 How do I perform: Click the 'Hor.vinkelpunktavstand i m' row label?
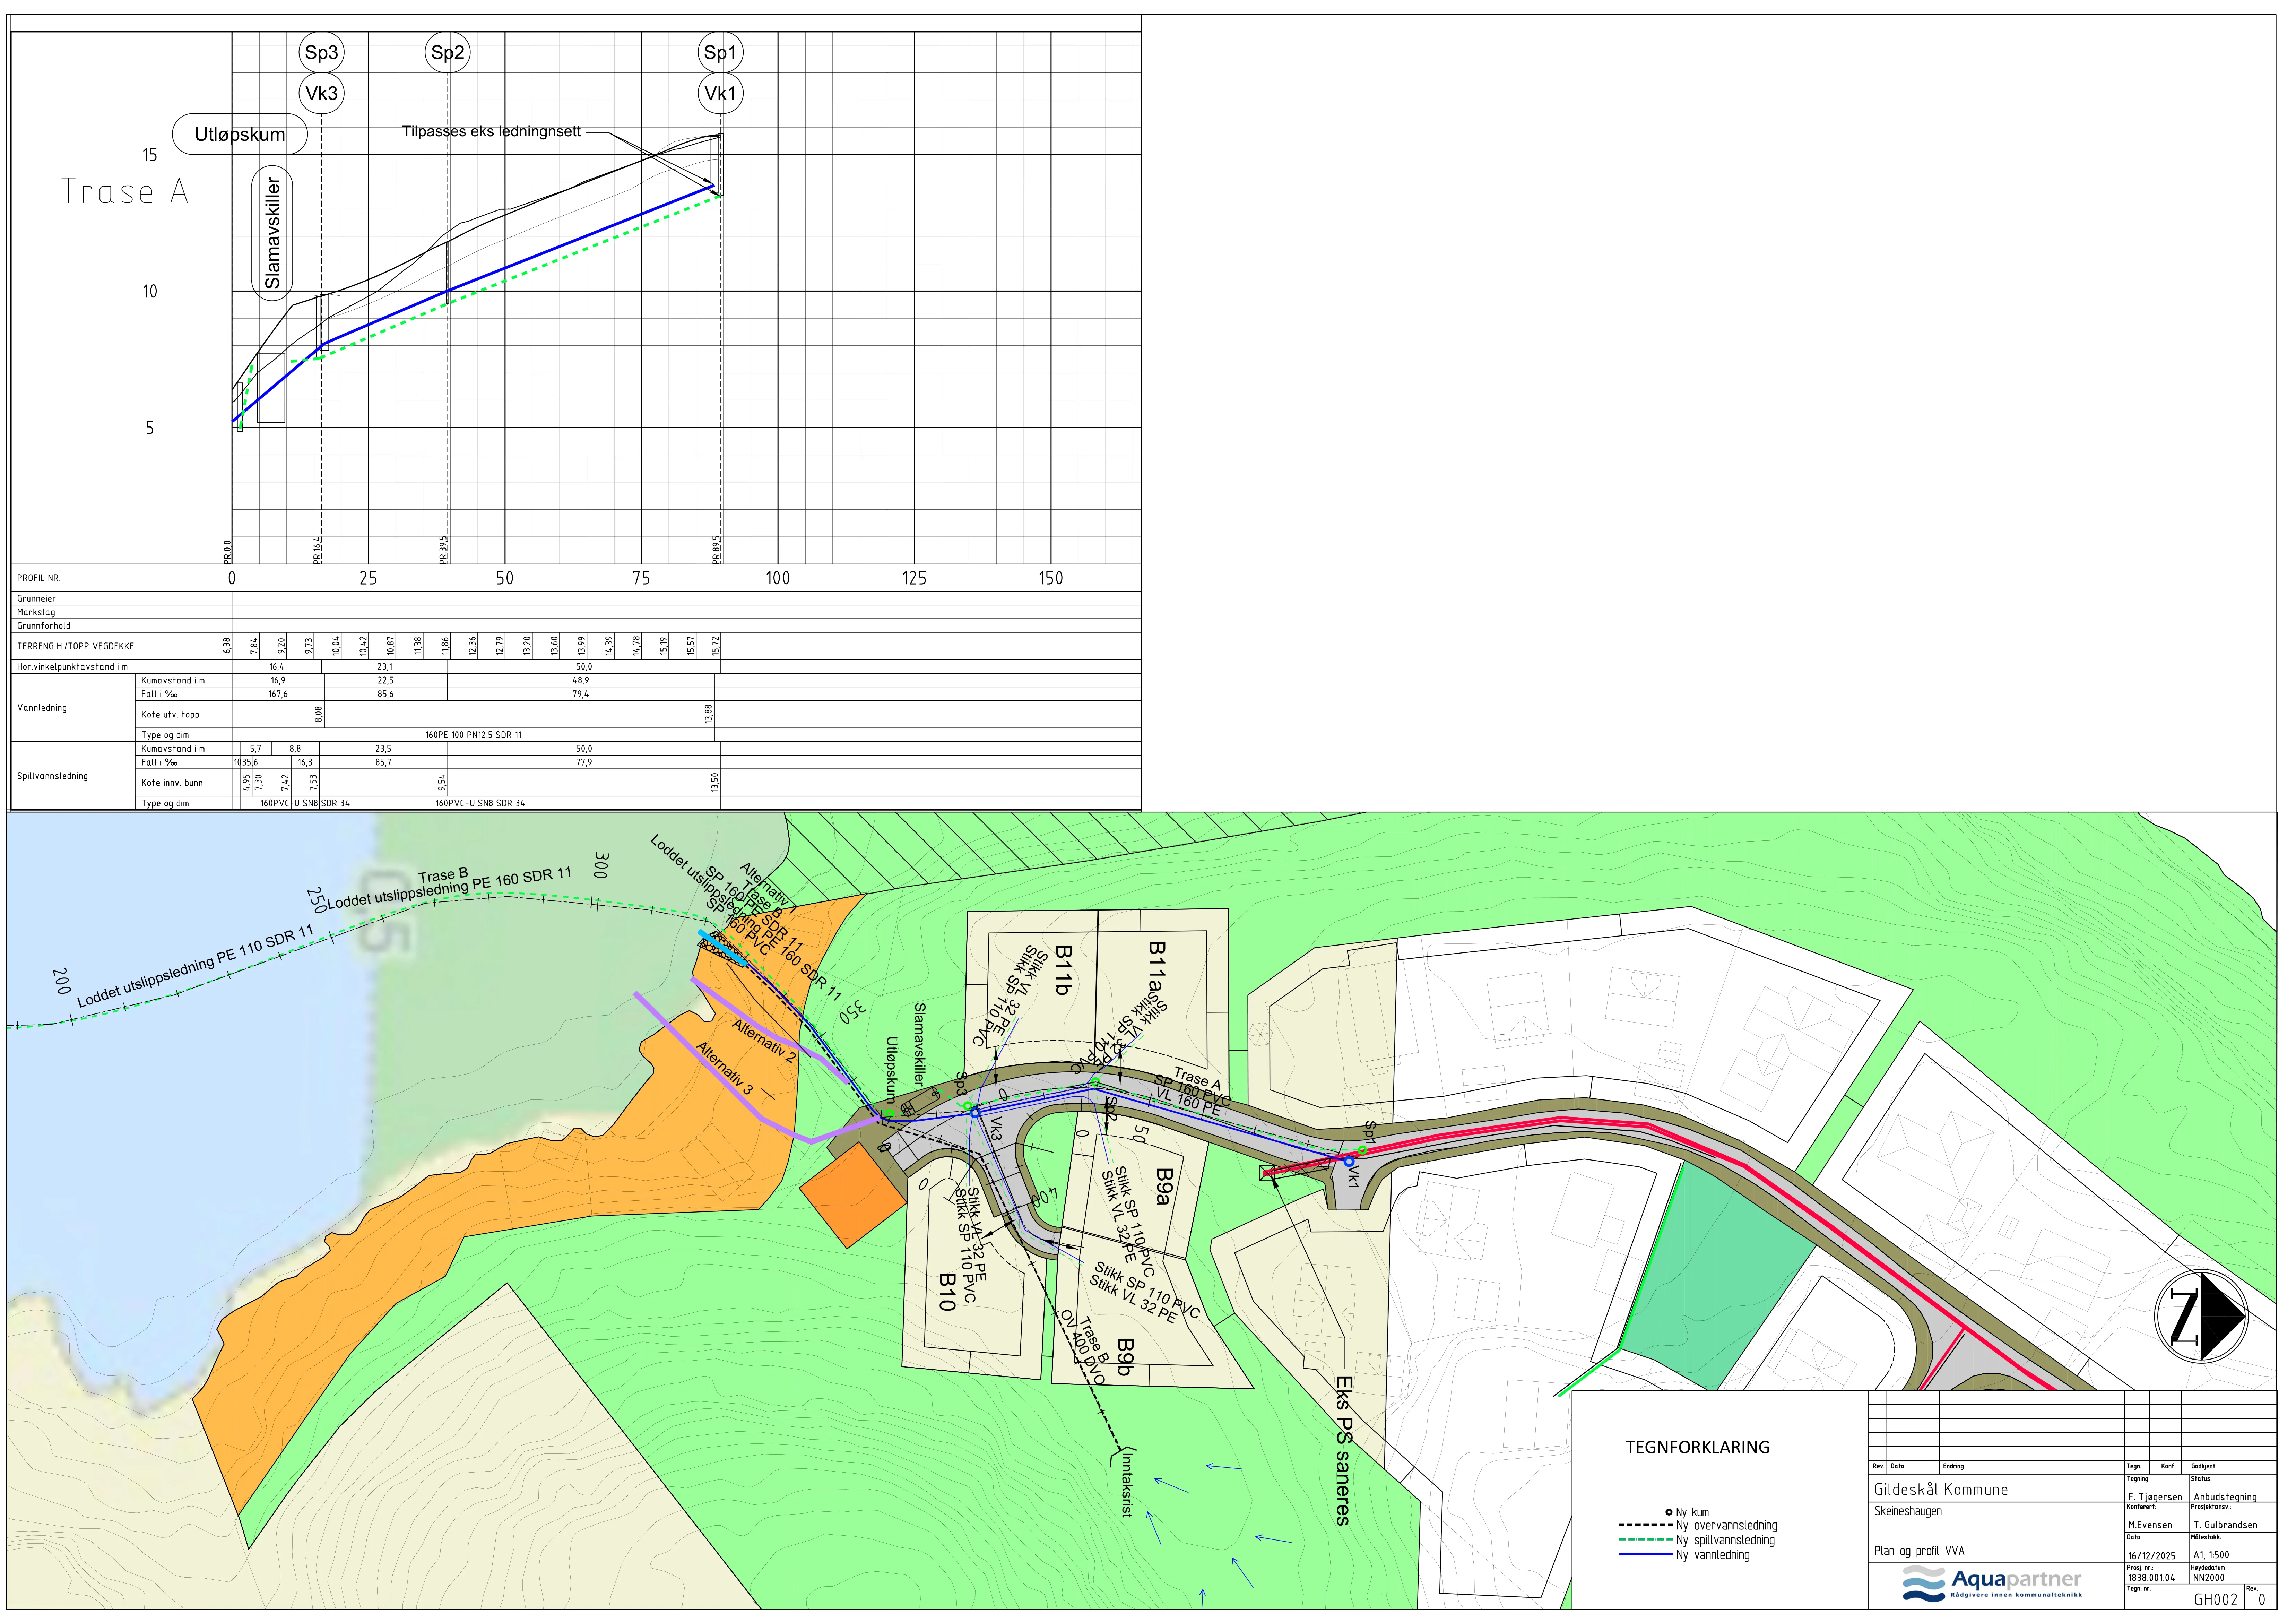coord(72,667)
